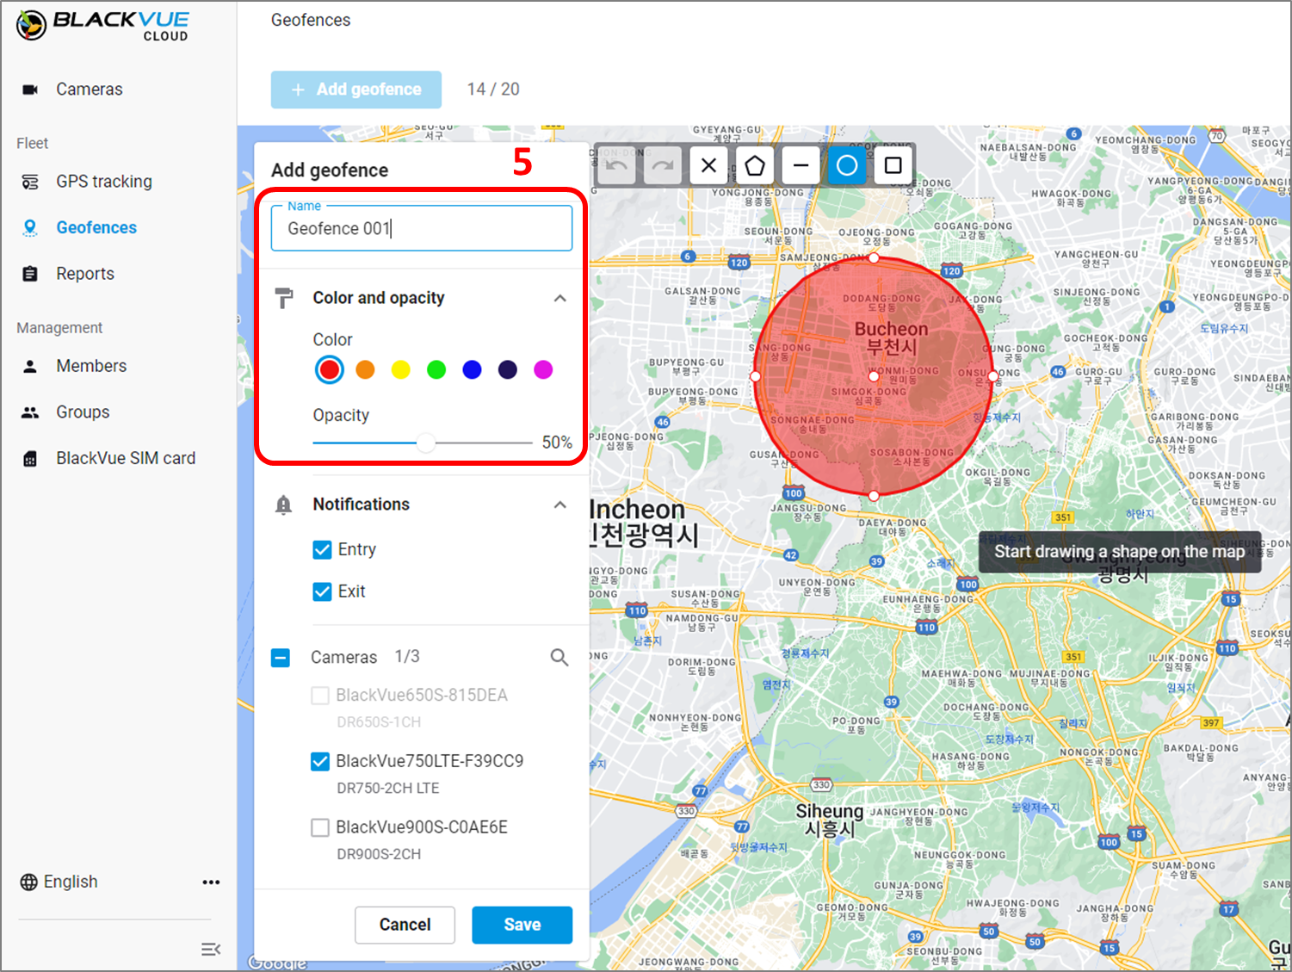Select the orange color swatch
Screen dimensions: 1292x972
coord(365,369)
